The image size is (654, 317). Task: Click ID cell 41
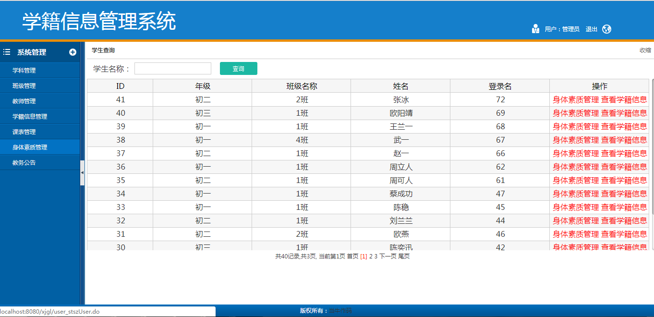pyautogui.click(x=120, y=100)
